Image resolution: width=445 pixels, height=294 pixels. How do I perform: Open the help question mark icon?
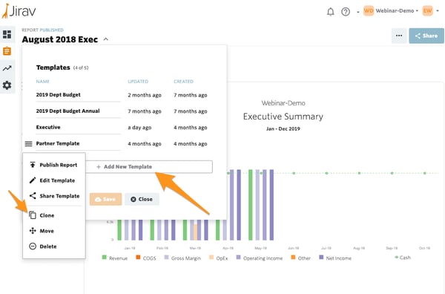[346, 12]
